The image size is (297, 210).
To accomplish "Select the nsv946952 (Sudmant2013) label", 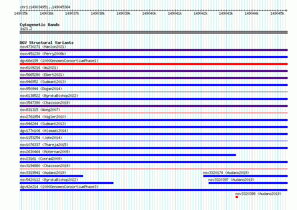I will click(x=43, y=82).
